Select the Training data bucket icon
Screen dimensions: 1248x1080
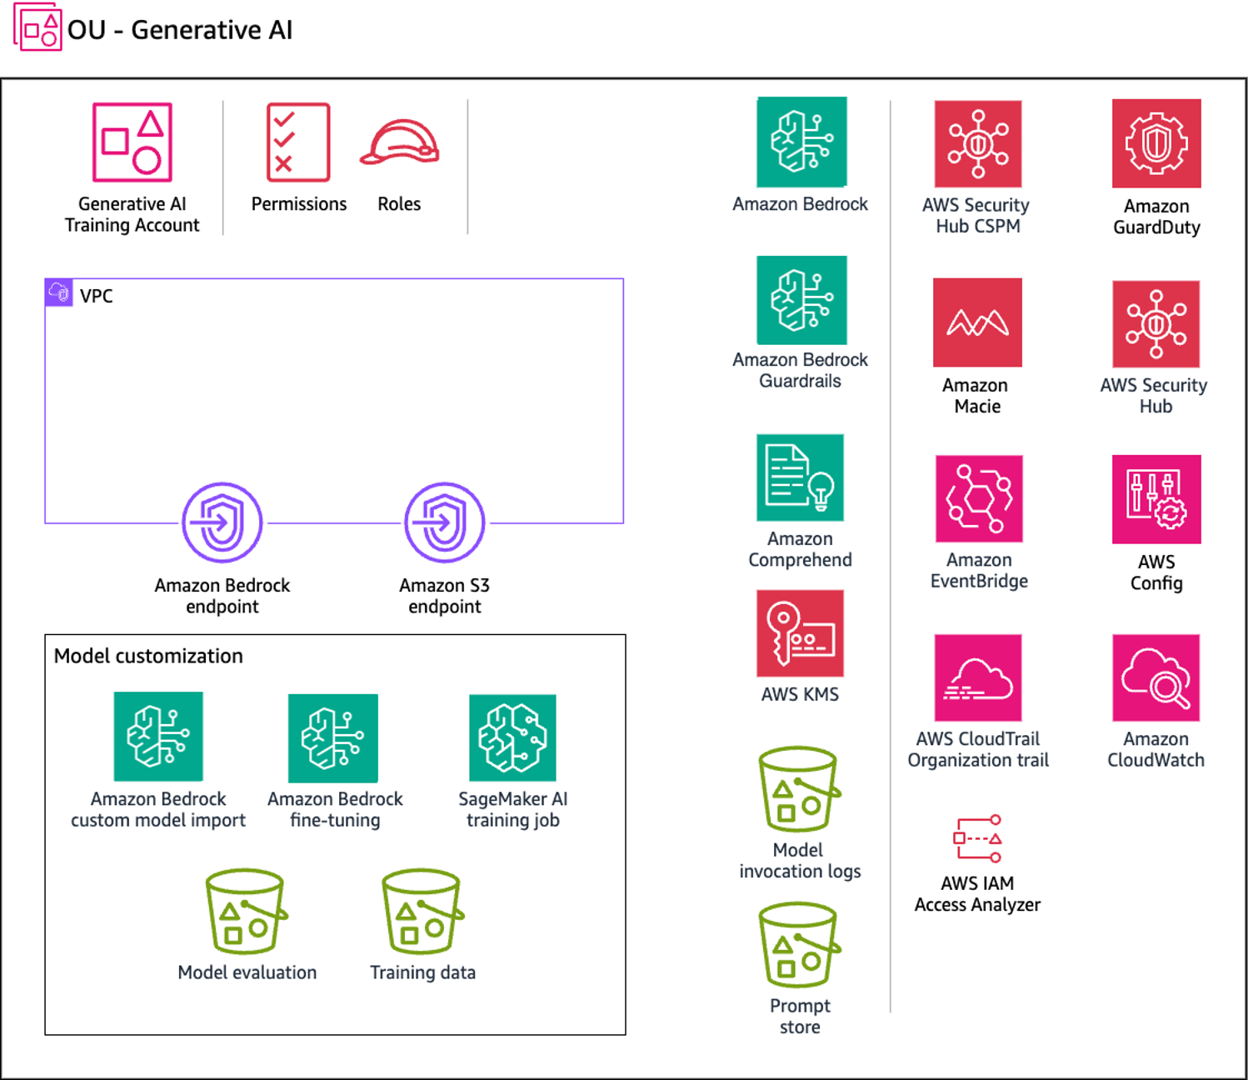(422, 912)
